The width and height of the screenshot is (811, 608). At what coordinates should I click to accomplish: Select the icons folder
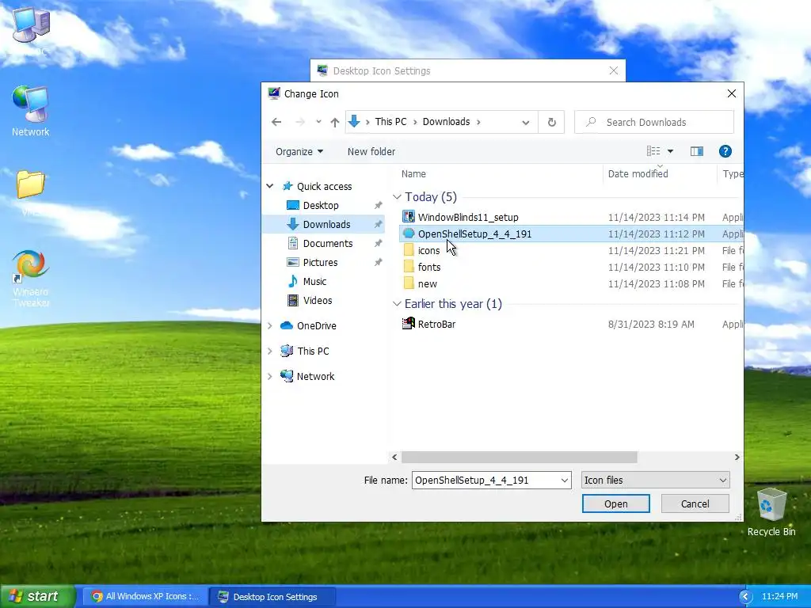click(x=428, y=251)
